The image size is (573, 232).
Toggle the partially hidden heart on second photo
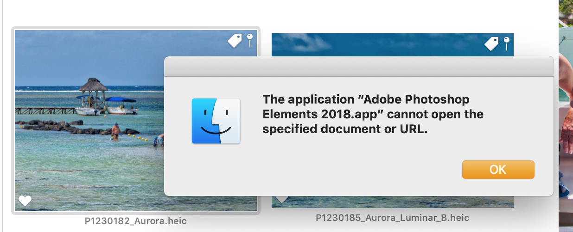tap(281, 199)
